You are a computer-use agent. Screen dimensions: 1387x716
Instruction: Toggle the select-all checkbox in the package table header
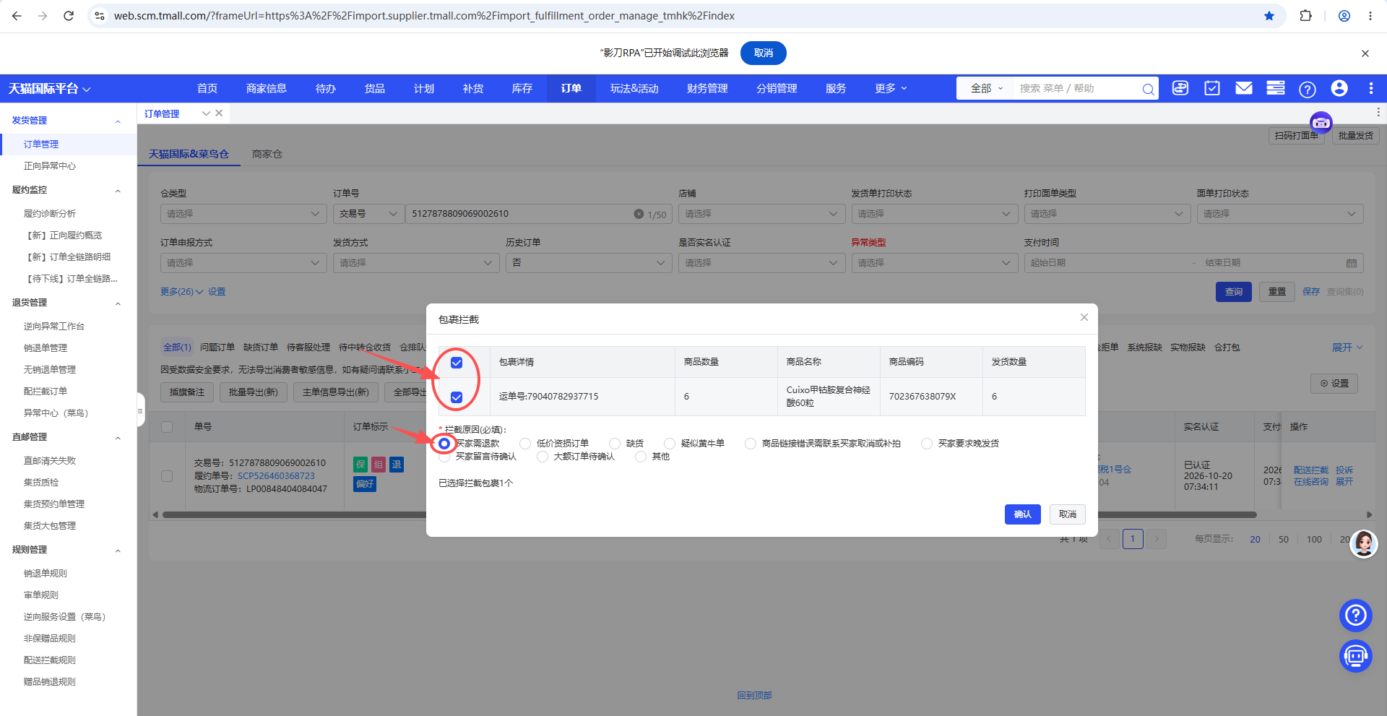457,363
